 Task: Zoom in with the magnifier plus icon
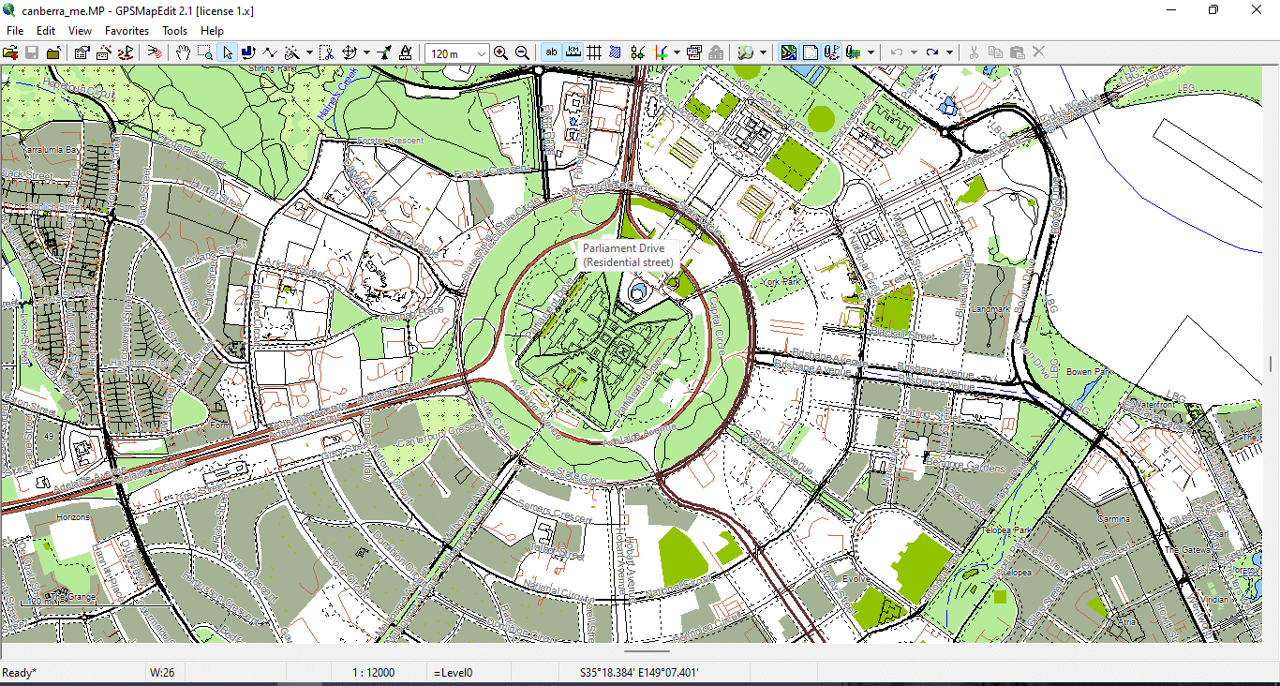click(x=502, y=52)
